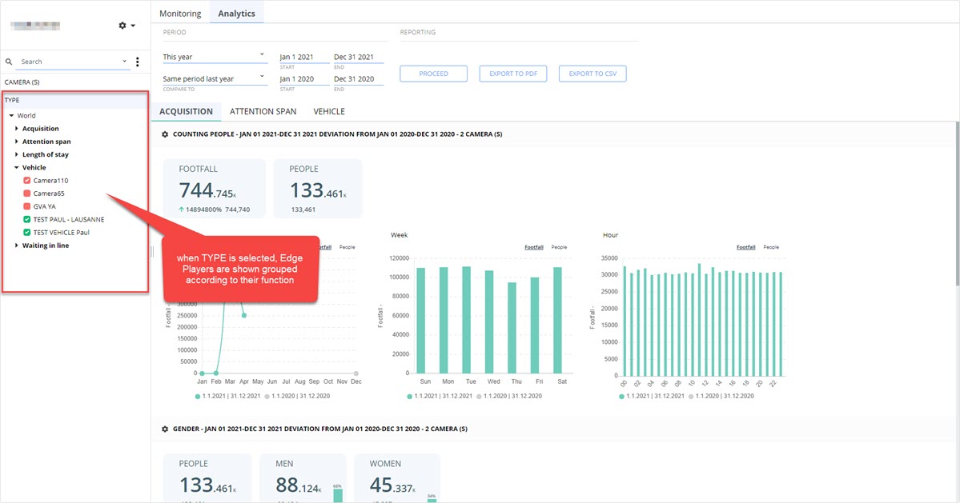
Task: Click the Counting People section gear icon
Action: (x=165, y=134)
